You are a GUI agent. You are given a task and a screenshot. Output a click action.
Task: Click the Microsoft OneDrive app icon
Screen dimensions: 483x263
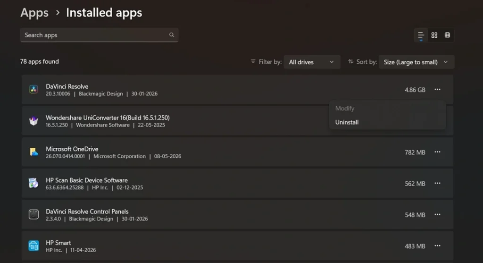pyautogui.click(x=33, y=152)
